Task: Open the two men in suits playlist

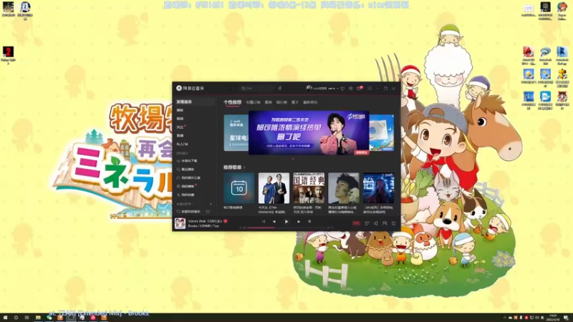Action: (x=274, y=188)
